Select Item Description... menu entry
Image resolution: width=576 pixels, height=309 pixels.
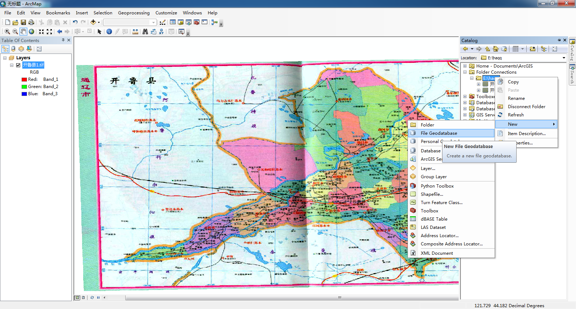tap(526, 134)
